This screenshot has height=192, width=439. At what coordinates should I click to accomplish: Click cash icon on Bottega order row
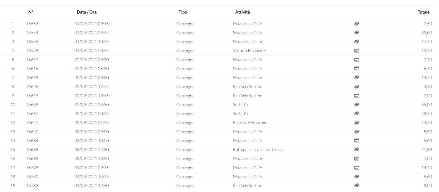click(x=356, y=150)
